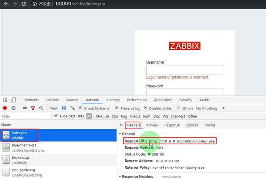
Task: Toggle Hide data URLs checkbox
Action: click(x=56, y=116)
